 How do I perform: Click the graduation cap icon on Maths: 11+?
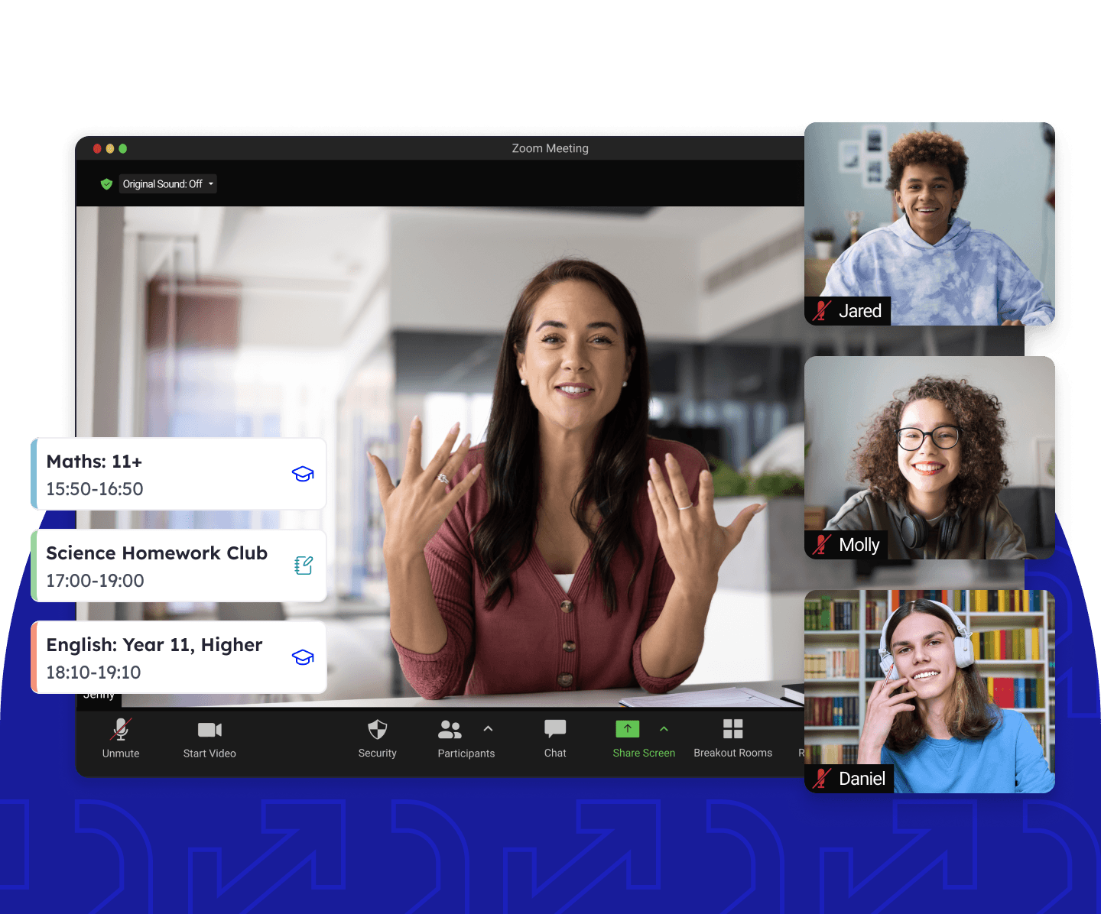coord(303,474)
